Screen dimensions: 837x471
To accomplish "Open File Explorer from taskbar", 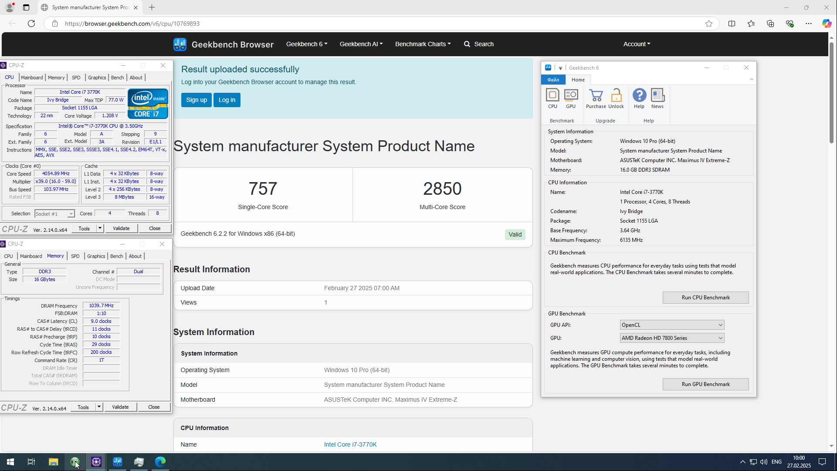I will (x=53, y=462).
